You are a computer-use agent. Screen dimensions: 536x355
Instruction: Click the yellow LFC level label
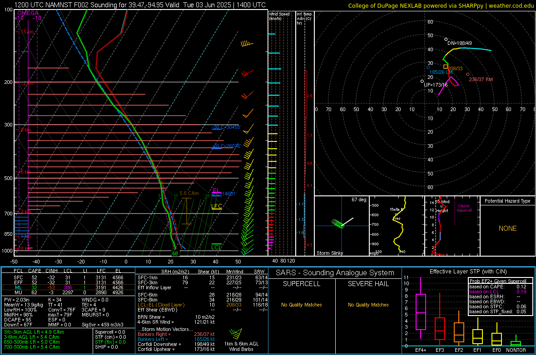pyautogui.click(x=216, y=206)
